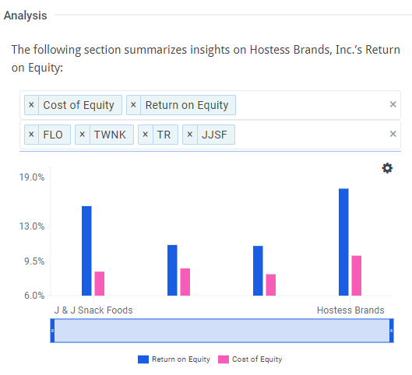Click the TWNK tag label

(x=110, y=135)
